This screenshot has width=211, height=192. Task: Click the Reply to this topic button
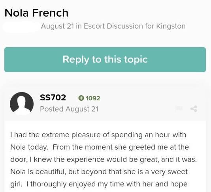pyautogui.click(x=105, y=60)
